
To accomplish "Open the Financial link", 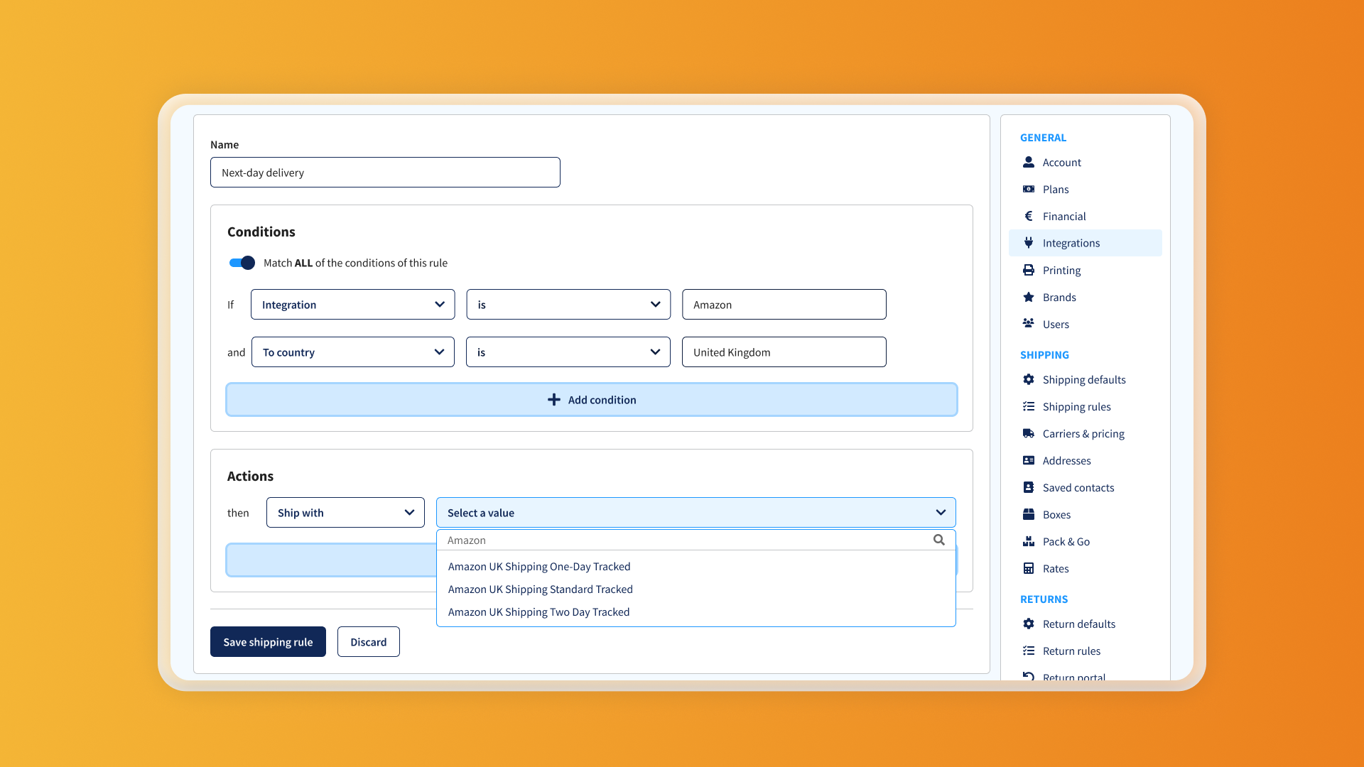I will pos(1063,217).
